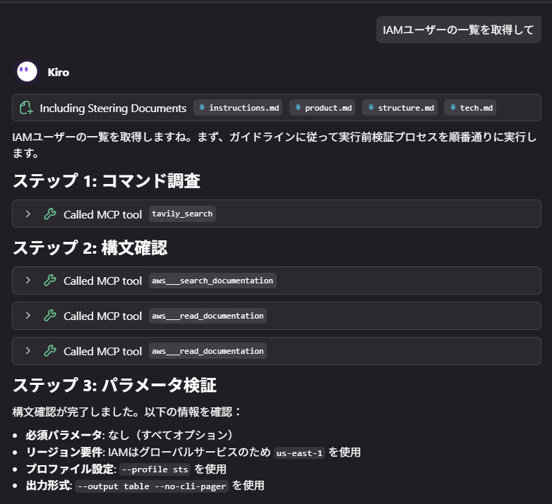552x504 pixels.
Task: Click the markdown icon on tech.md chip
Action: point(453,108)
